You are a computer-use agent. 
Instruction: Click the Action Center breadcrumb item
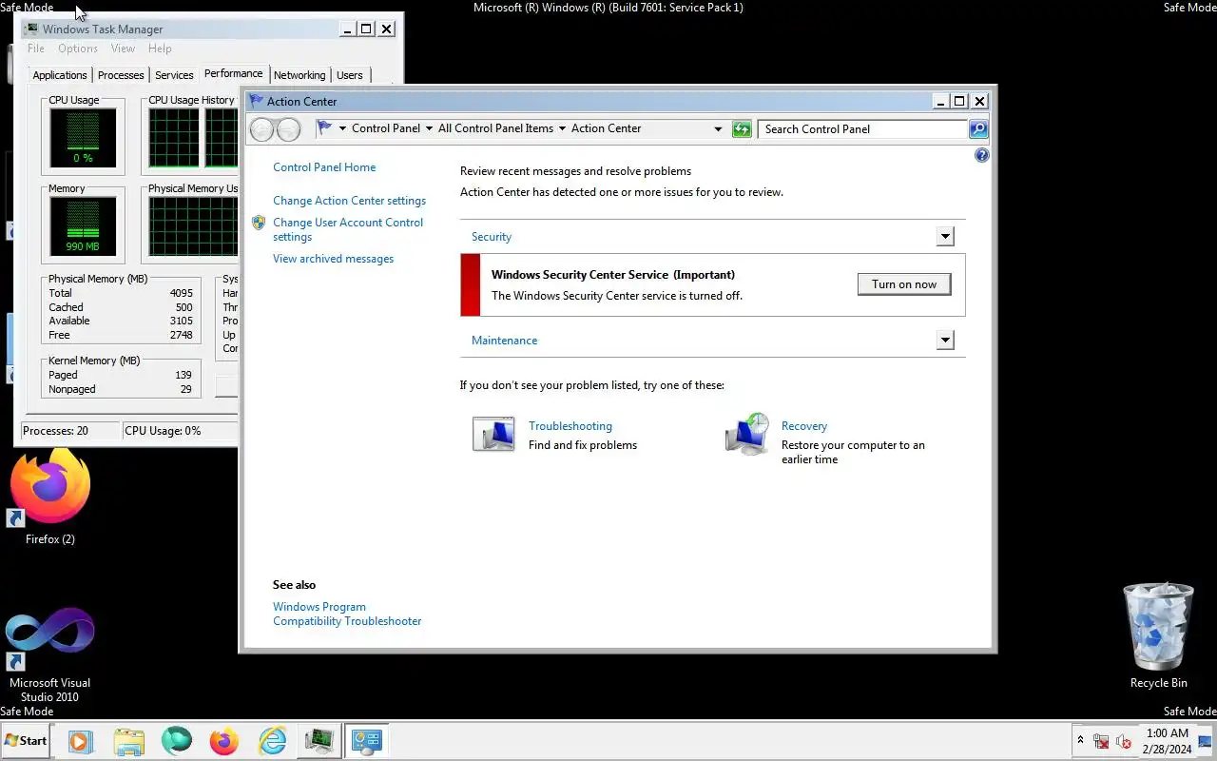click(x=606, y=128)
